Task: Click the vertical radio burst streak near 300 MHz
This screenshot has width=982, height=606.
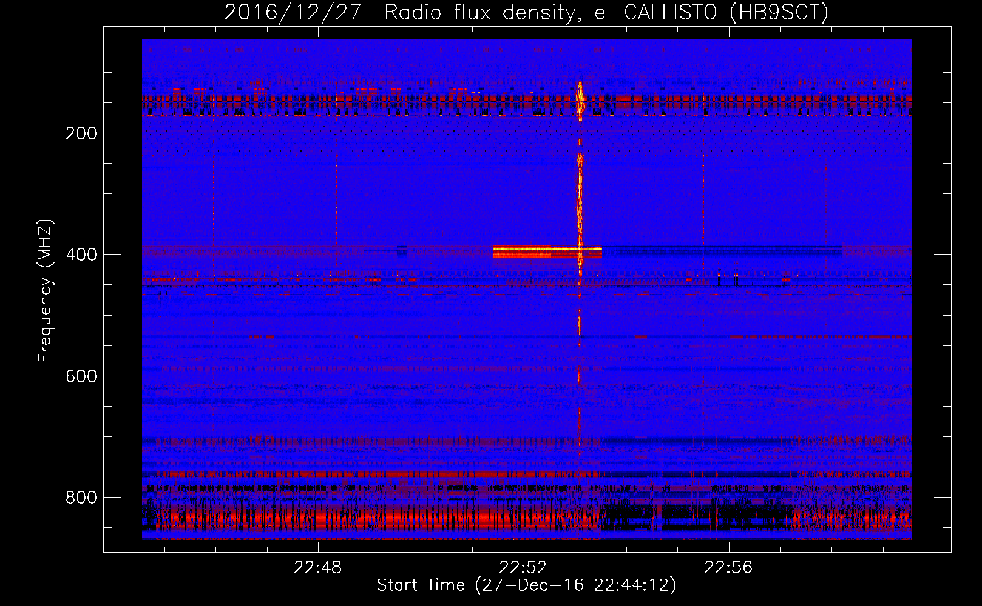Action: click(x=580, y=194)
